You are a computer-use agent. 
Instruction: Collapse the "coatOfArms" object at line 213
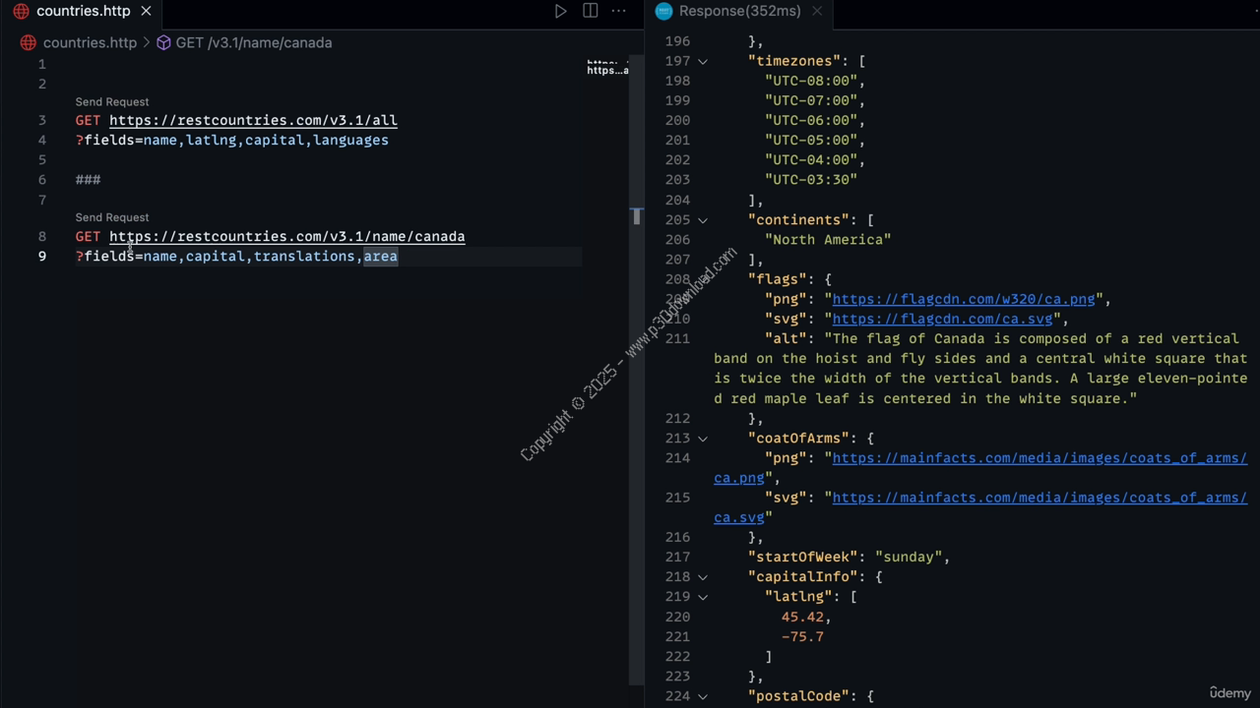tap(703, 439)
